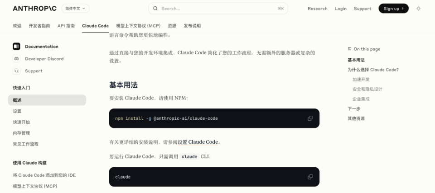Screen dimensions: 435x193
Task: Click the 使用 Claude 构建 sidebar heading
Action: pyautogui.click(x=30, y=163)
